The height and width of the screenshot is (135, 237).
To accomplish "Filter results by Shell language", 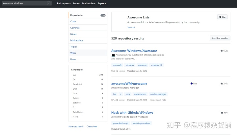I will point(88,89).
